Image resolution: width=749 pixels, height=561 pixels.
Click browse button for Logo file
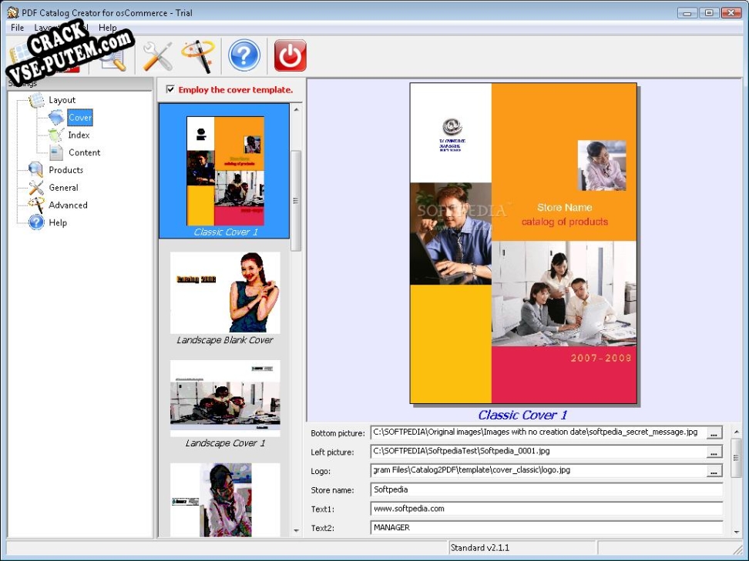point(714,470)
